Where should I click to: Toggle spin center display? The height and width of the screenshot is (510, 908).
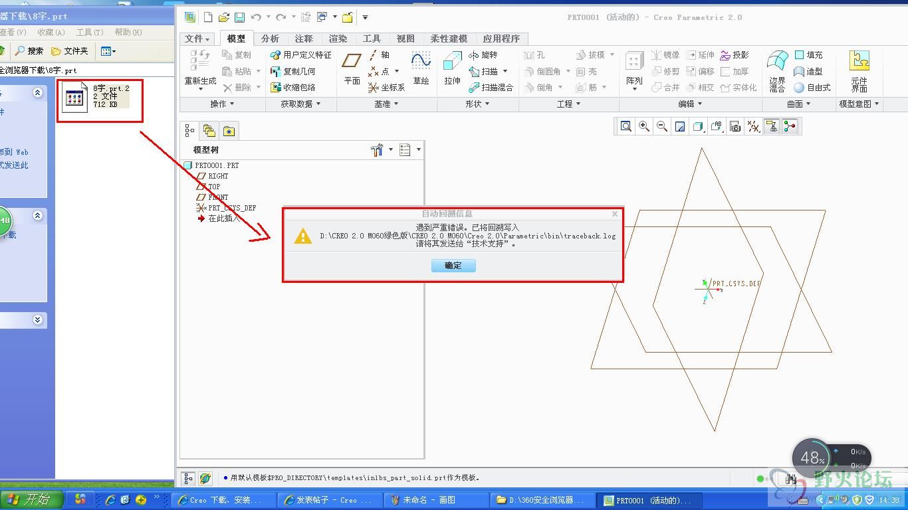click(790, 126)
